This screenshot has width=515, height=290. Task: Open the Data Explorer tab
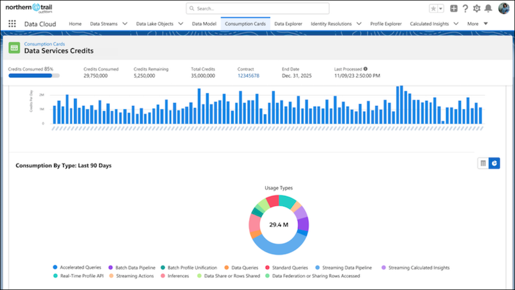[288, 24]
